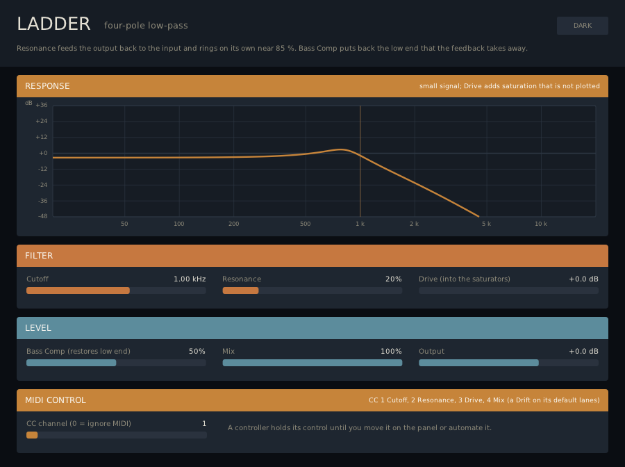Click the '50' frequency axis label

124,224
